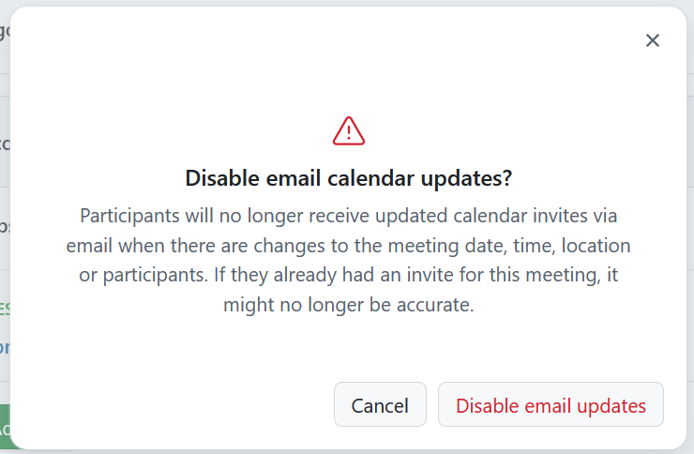The height and width of the screenshot is (454, 694).
Task: Click the "Disable email calendar updates?" heading
Action: click(x=348, y=178)
